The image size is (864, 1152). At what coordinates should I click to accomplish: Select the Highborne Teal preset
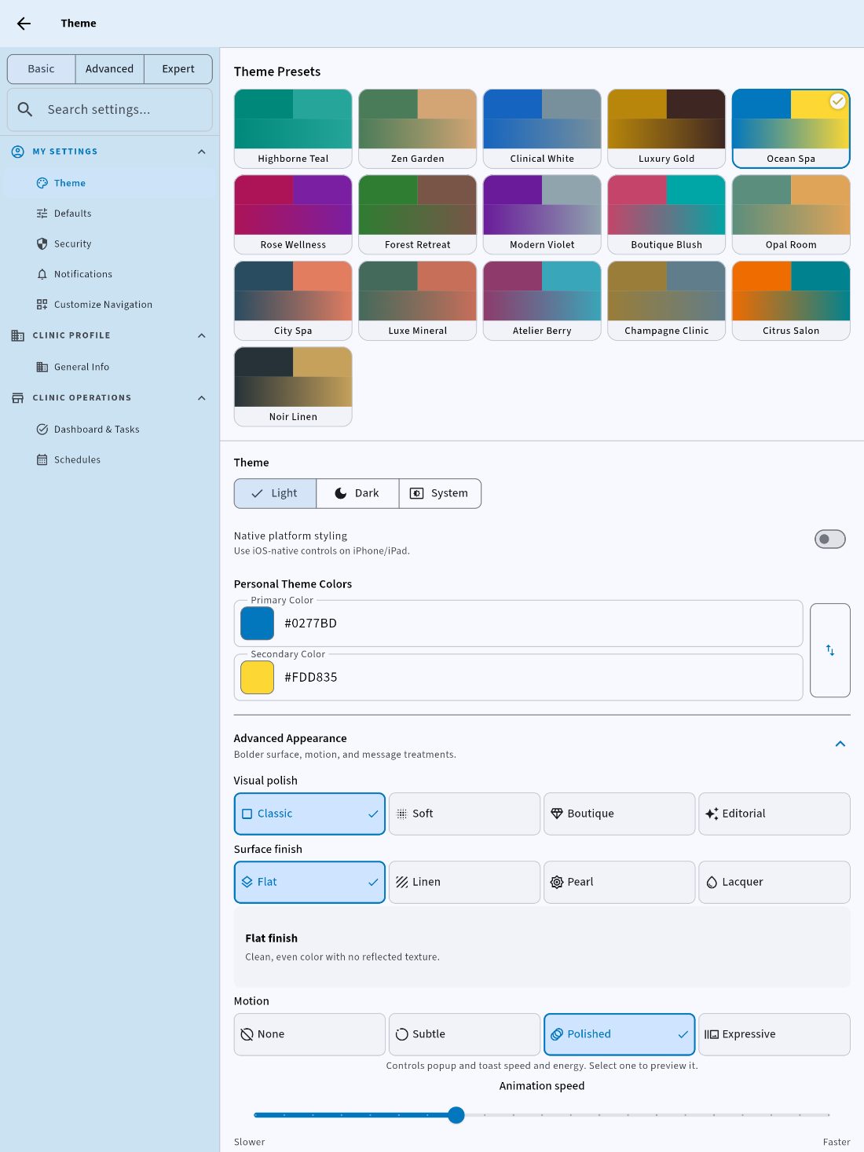coord(293,129)
